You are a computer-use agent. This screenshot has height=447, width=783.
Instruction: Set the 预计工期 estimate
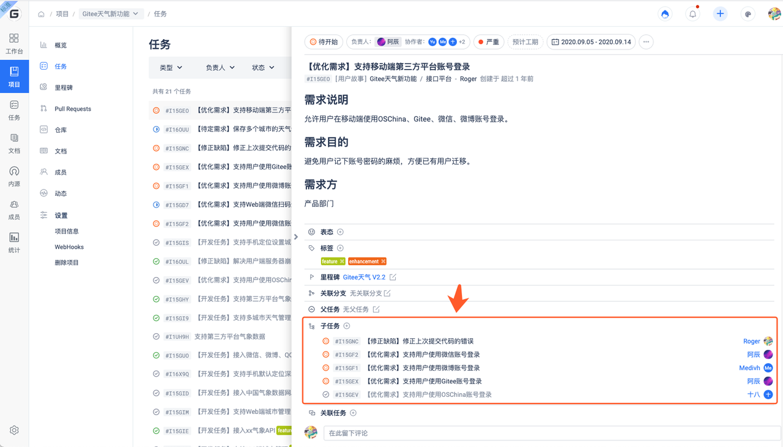(x=525, y=42)
